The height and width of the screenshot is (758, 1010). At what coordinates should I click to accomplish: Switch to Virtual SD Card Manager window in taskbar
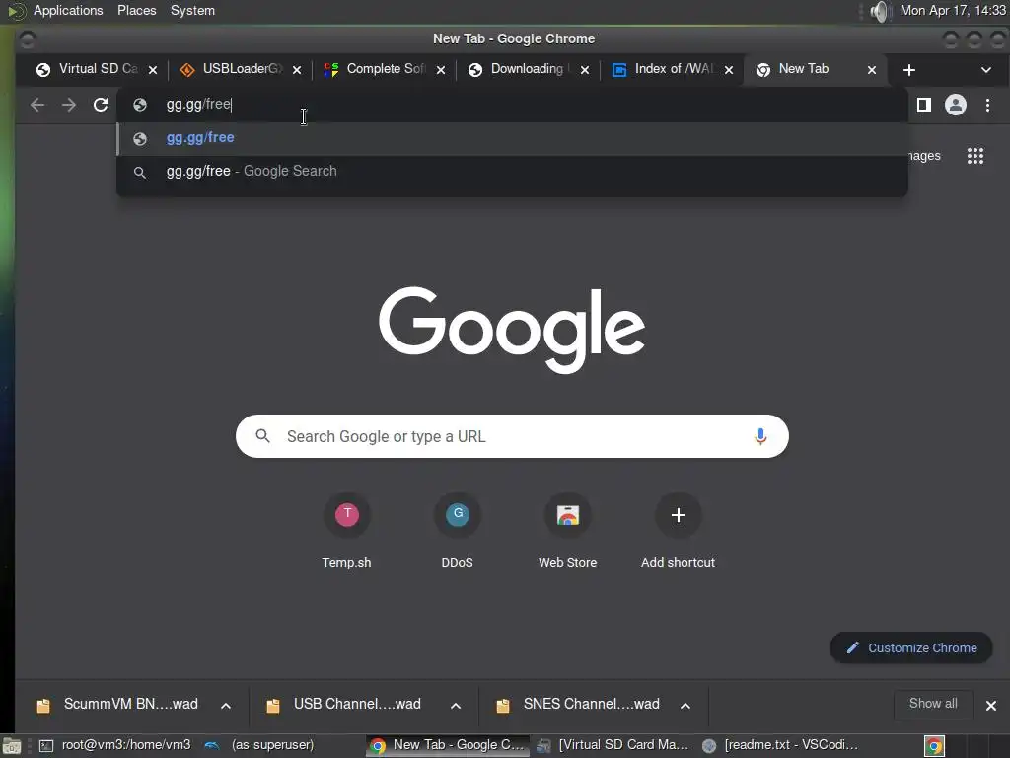613,746
